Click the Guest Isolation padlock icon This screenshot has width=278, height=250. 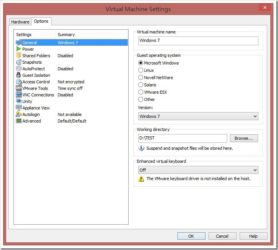18,75
